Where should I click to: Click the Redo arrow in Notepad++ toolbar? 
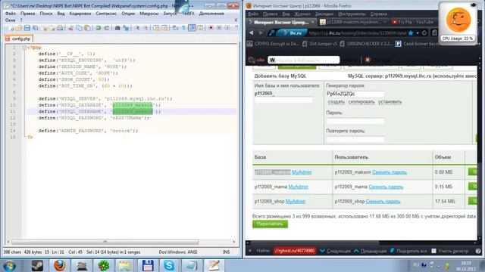coord(107,28)
